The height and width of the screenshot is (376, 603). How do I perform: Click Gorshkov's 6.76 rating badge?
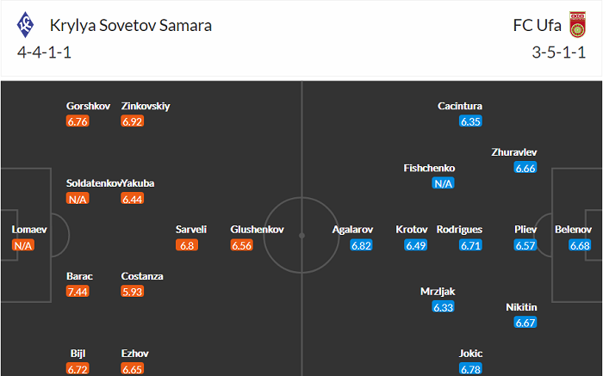[x=78, y=121]
